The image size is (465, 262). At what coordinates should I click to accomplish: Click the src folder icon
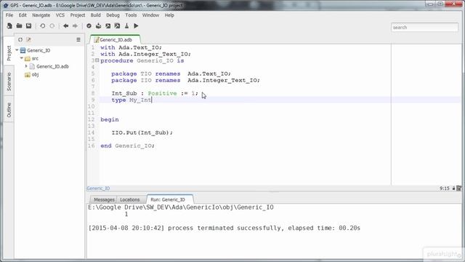pos(28,58)
